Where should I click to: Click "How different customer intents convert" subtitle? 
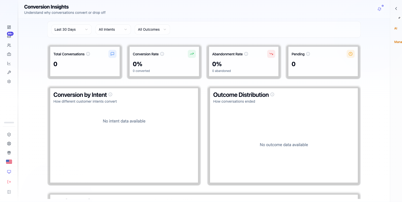85,101
